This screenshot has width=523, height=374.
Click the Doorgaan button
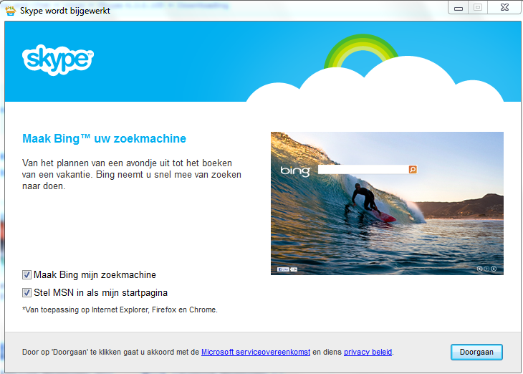click(476, 353)
